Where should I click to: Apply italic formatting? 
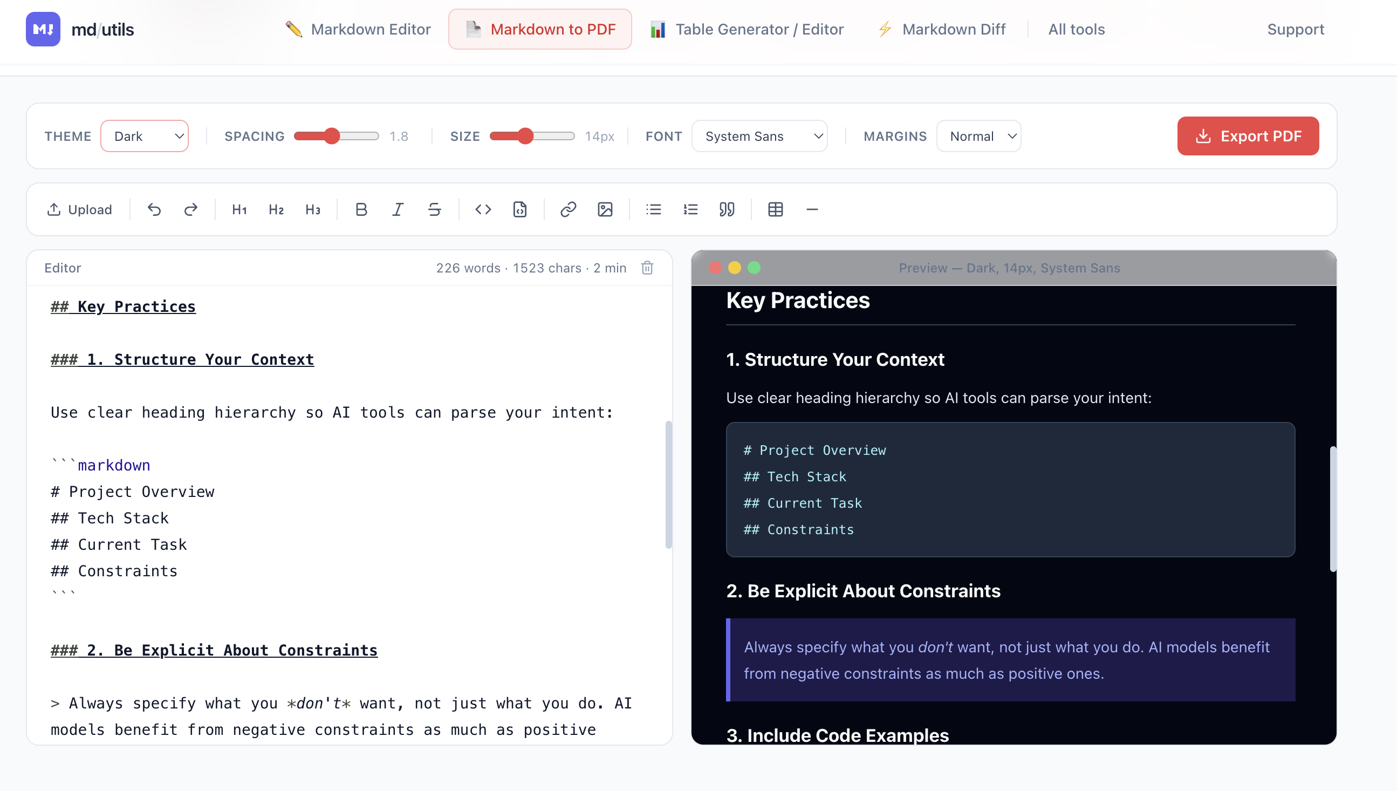point(398,209)
